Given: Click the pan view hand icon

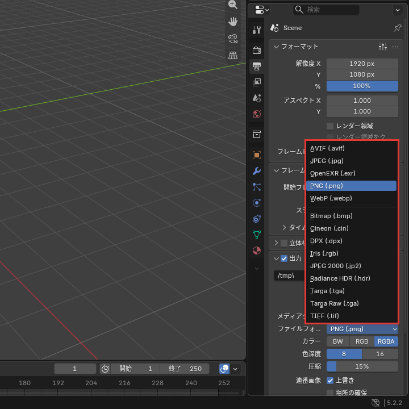Looking at the screenshot, I should (x=233, y=22).
